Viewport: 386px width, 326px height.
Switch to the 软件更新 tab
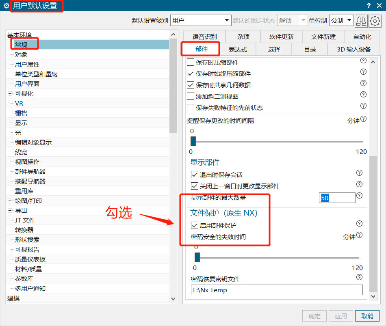pyautogui.click(x=281, y=37)
